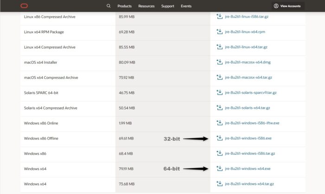The image size is (325, 194).
Task: Open the Resources menu
Action: point(146,6)
